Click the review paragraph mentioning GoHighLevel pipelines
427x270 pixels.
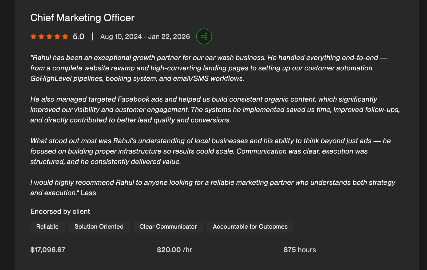click(209, 68)
